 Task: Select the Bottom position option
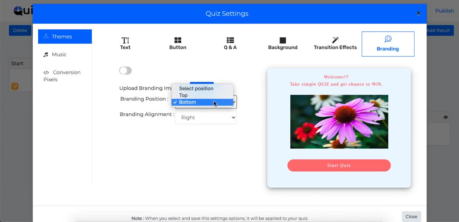[x=187, y=102]
